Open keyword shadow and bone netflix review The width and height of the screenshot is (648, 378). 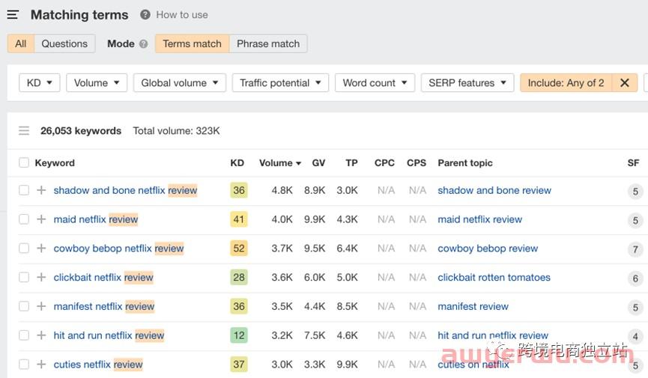125,190
